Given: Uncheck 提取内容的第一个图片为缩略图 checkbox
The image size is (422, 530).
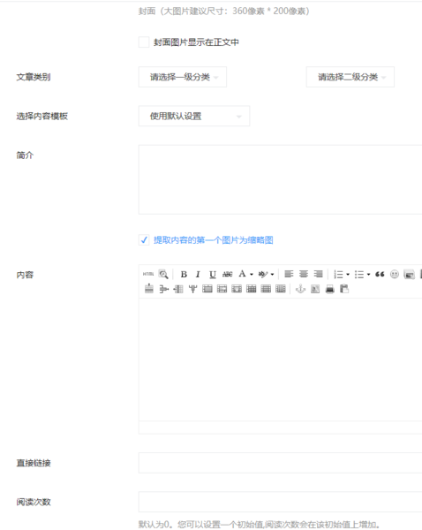Looking at the screenshot, I should (144, 240).
